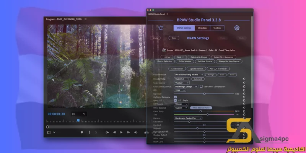
Task: Go to previous clip with << Prev
Action: pos(167,57)
